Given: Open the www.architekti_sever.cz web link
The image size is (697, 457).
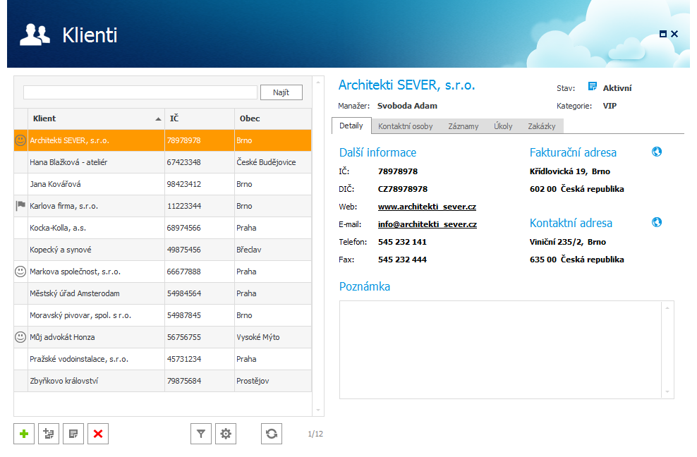Looking at the screenshot, I should 427,207.
